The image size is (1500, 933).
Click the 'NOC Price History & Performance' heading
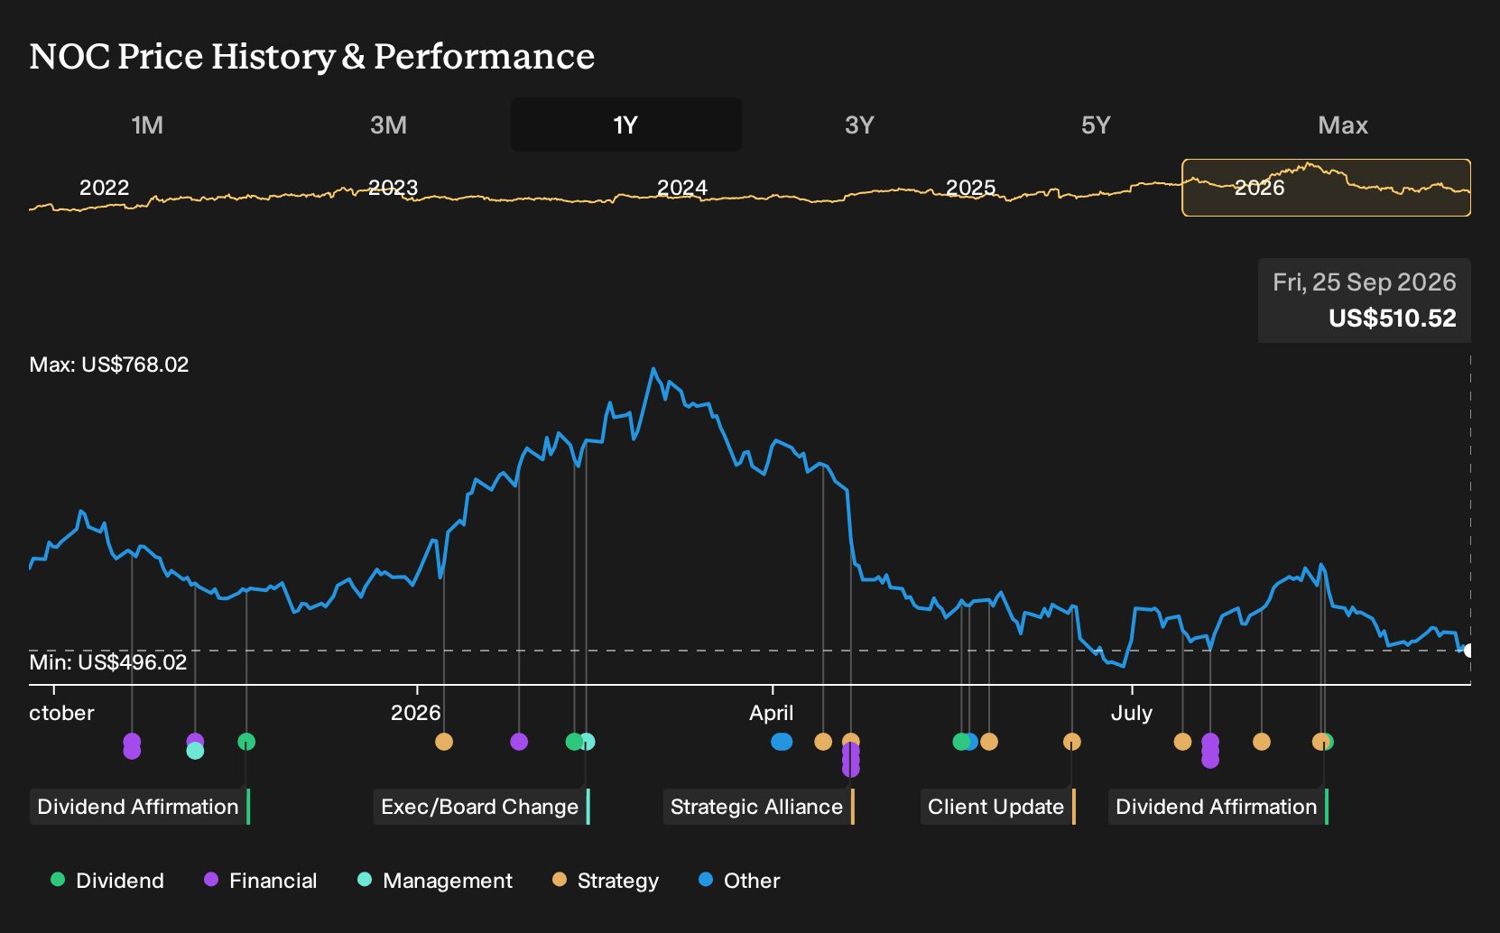[x=312, y=56]
